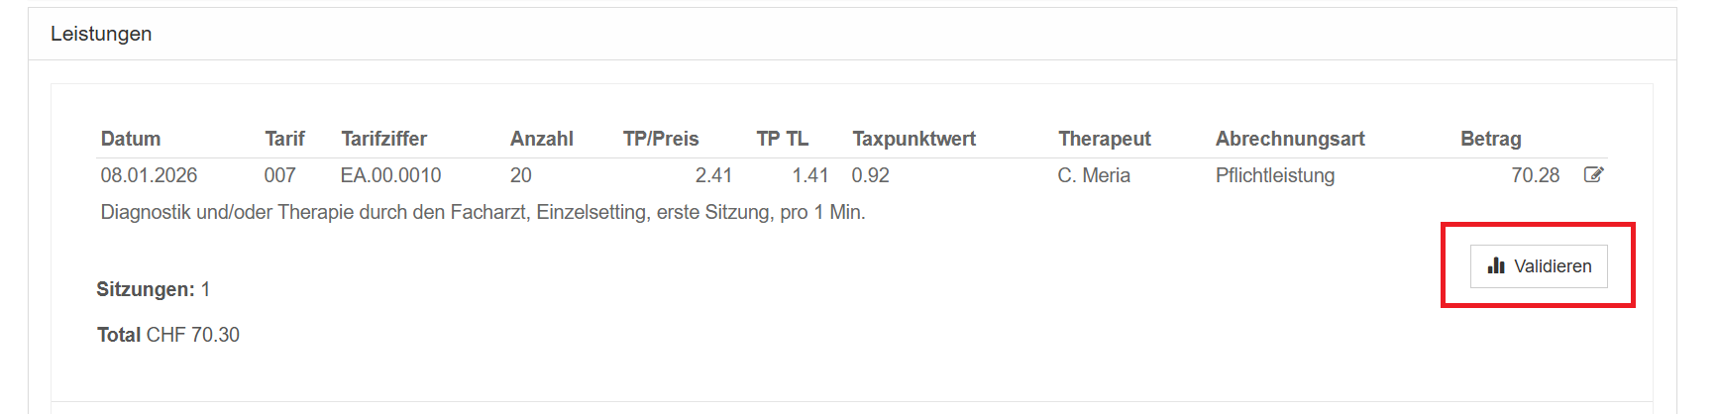This screenshot has height=414, width=1718.
Task: Click the Pflichtleistung billing type cell
Action: 1274,175
